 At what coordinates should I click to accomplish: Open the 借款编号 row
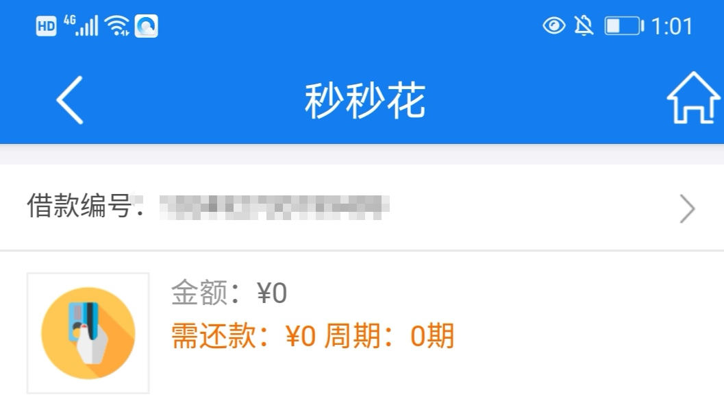pos(362,207)
